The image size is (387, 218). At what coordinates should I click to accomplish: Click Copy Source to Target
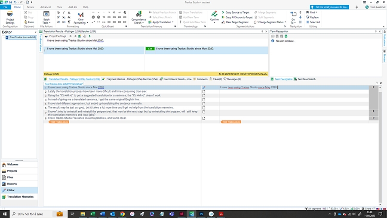[236, 12]
